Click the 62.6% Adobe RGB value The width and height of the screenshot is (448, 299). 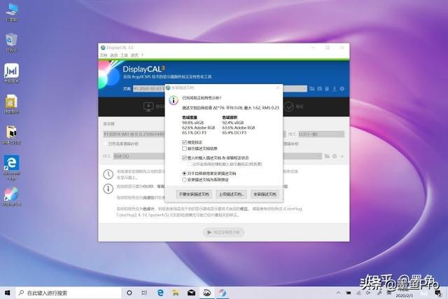[198, 127]
